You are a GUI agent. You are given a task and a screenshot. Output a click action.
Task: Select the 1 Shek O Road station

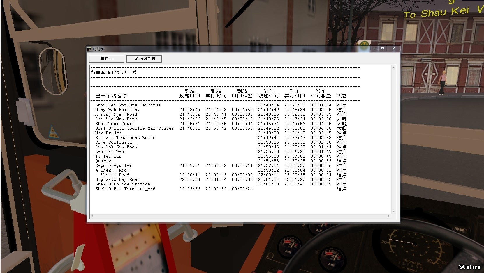[112, 175]
